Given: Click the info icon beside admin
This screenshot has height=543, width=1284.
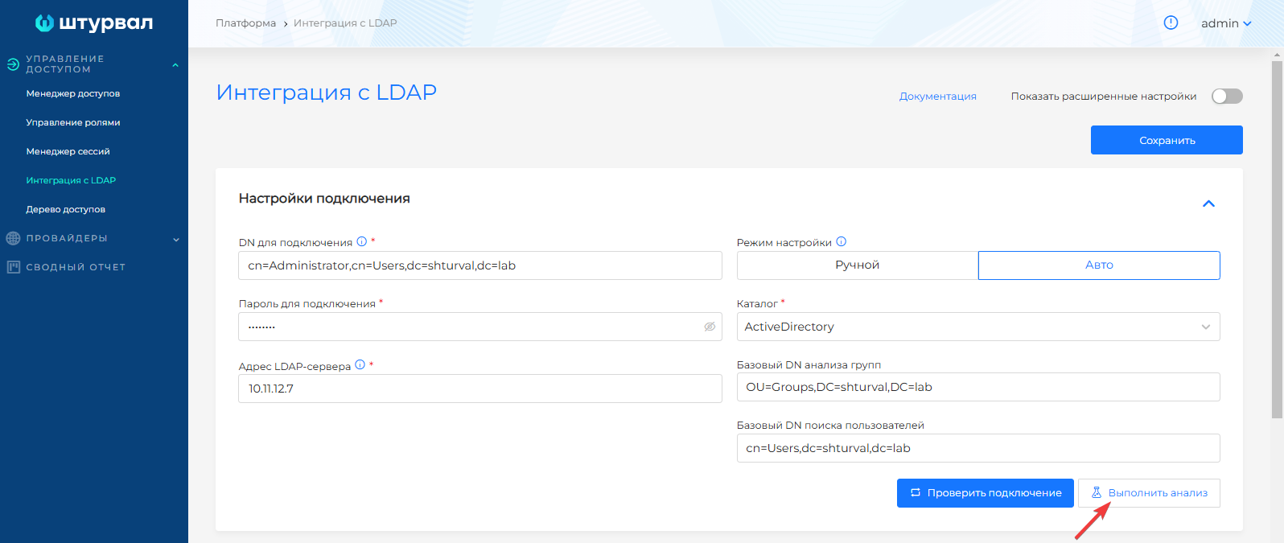Looking at the screenshot, I should tap(1171, 23).
